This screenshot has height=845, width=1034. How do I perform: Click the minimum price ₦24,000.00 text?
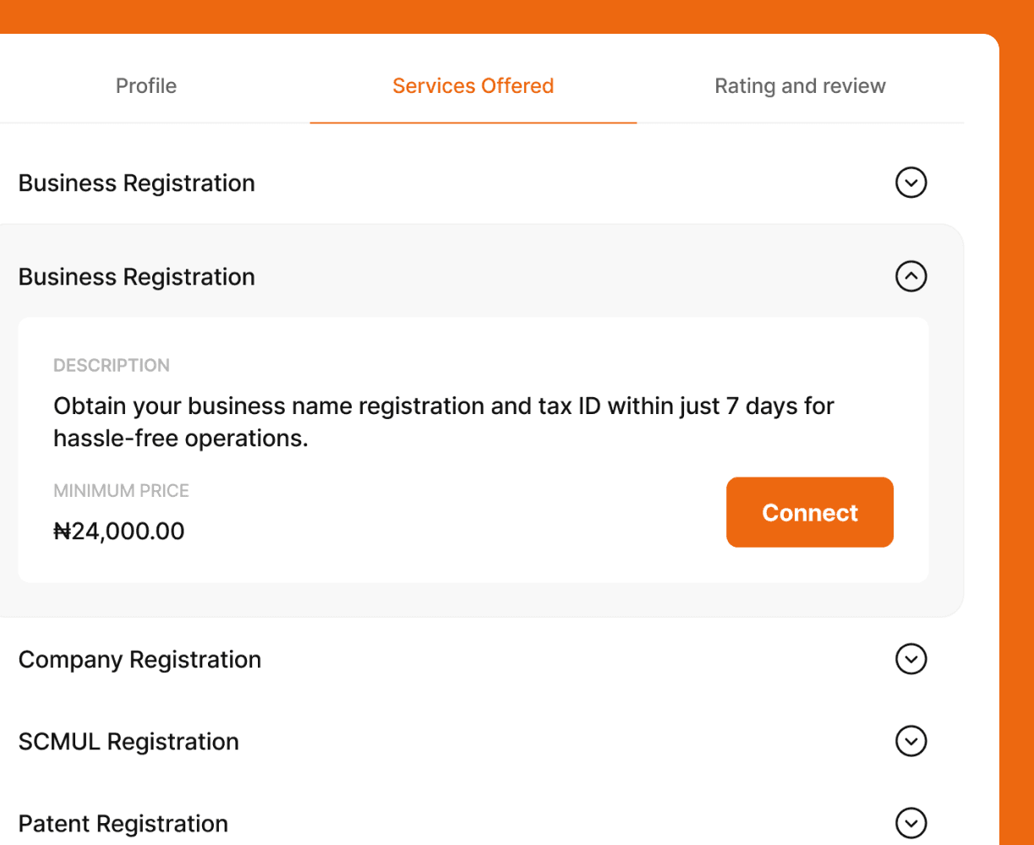point(118,531)
